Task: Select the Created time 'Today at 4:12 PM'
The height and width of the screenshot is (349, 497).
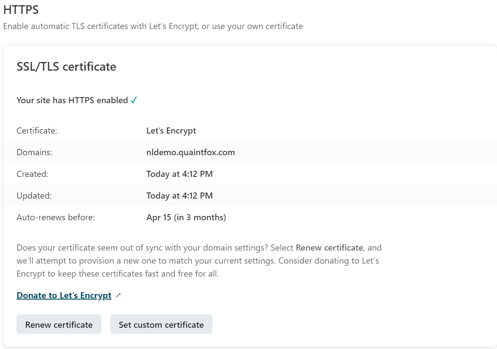Action: click(180, 174)
